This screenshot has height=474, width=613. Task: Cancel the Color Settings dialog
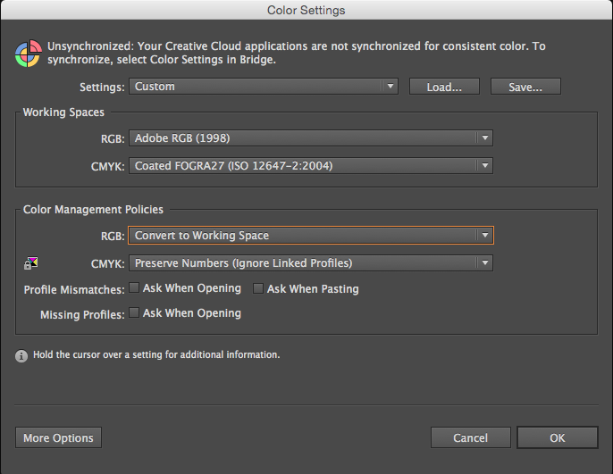pyautogui.click(x=470, y=437)
